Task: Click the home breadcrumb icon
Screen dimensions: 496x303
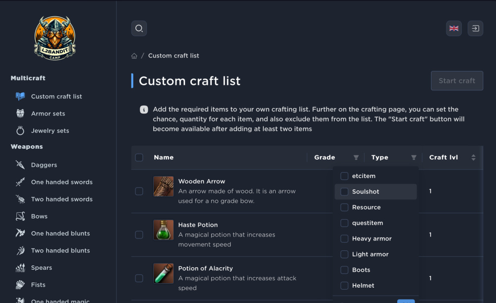Action: (x=134, y=56)
